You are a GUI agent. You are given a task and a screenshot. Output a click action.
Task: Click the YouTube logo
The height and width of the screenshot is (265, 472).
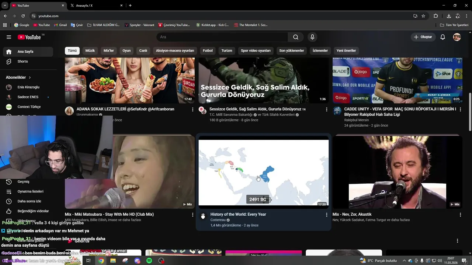coord(29,37)
